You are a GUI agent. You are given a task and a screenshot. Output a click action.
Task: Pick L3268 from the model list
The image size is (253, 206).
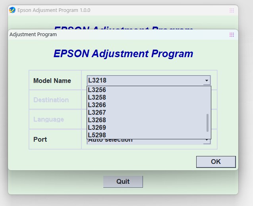(x=149, y=120)
